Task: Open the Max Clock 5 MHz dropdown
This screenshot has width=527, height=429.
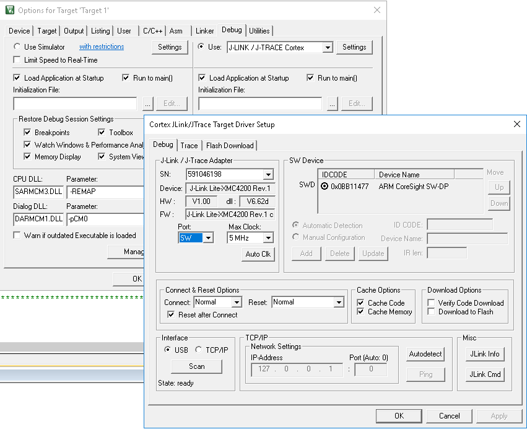Action: click(x=268, y=238)
